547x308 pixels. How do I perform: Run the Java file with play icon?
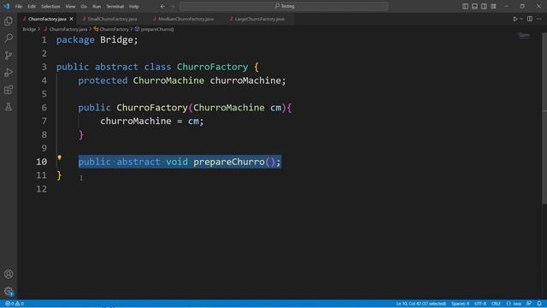click(515, 19)
